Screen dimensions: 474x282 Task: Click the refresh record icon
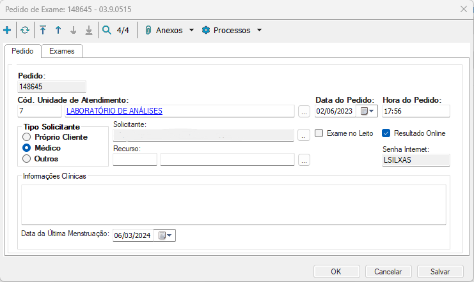coord(25,30)
